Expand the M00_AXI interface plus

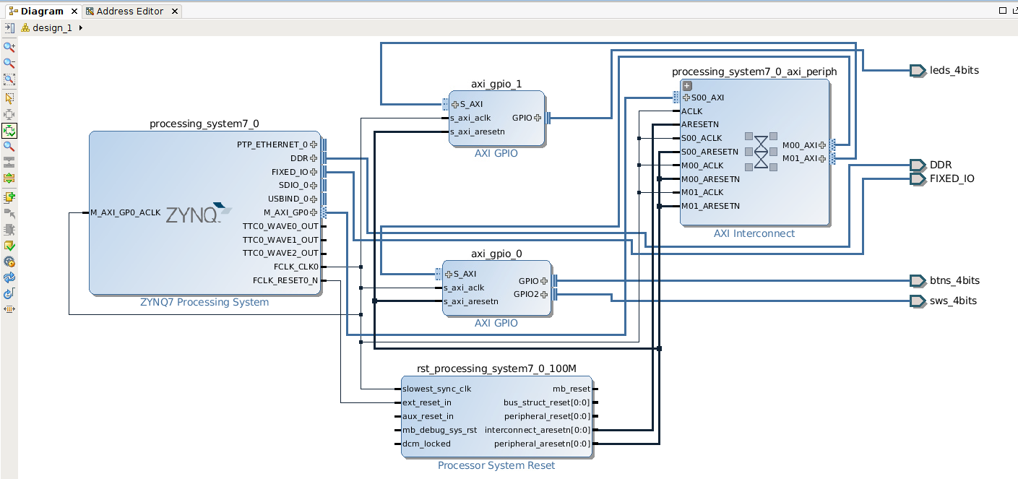822,145
